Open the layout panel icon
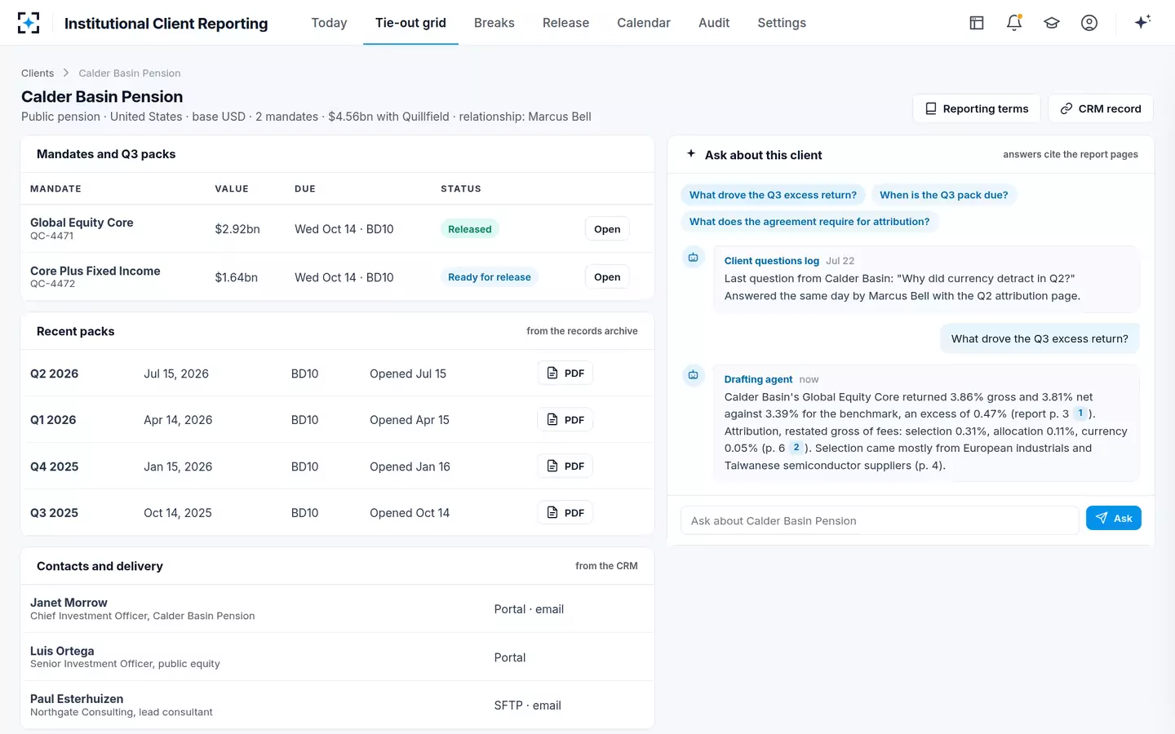 pyautogui.click(x=977, y=23)
